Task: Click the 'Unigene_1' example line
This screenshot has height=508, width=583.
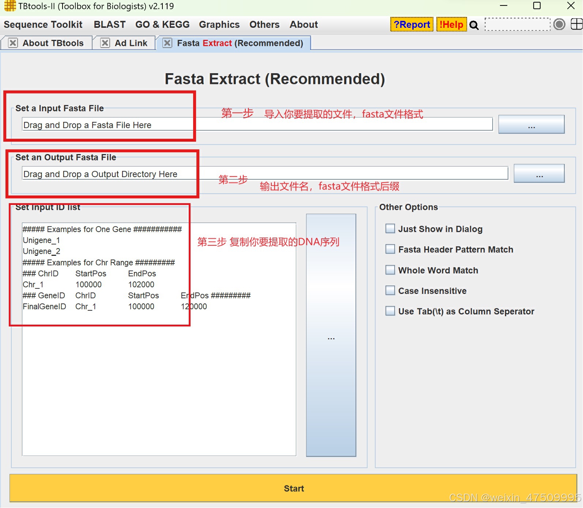Action: [x=41, y=240]
